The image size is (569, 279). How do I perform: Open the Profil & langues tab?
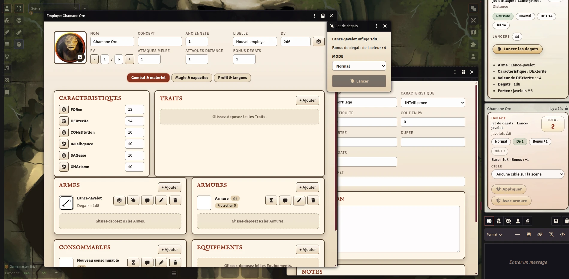[x=232, y=78]
